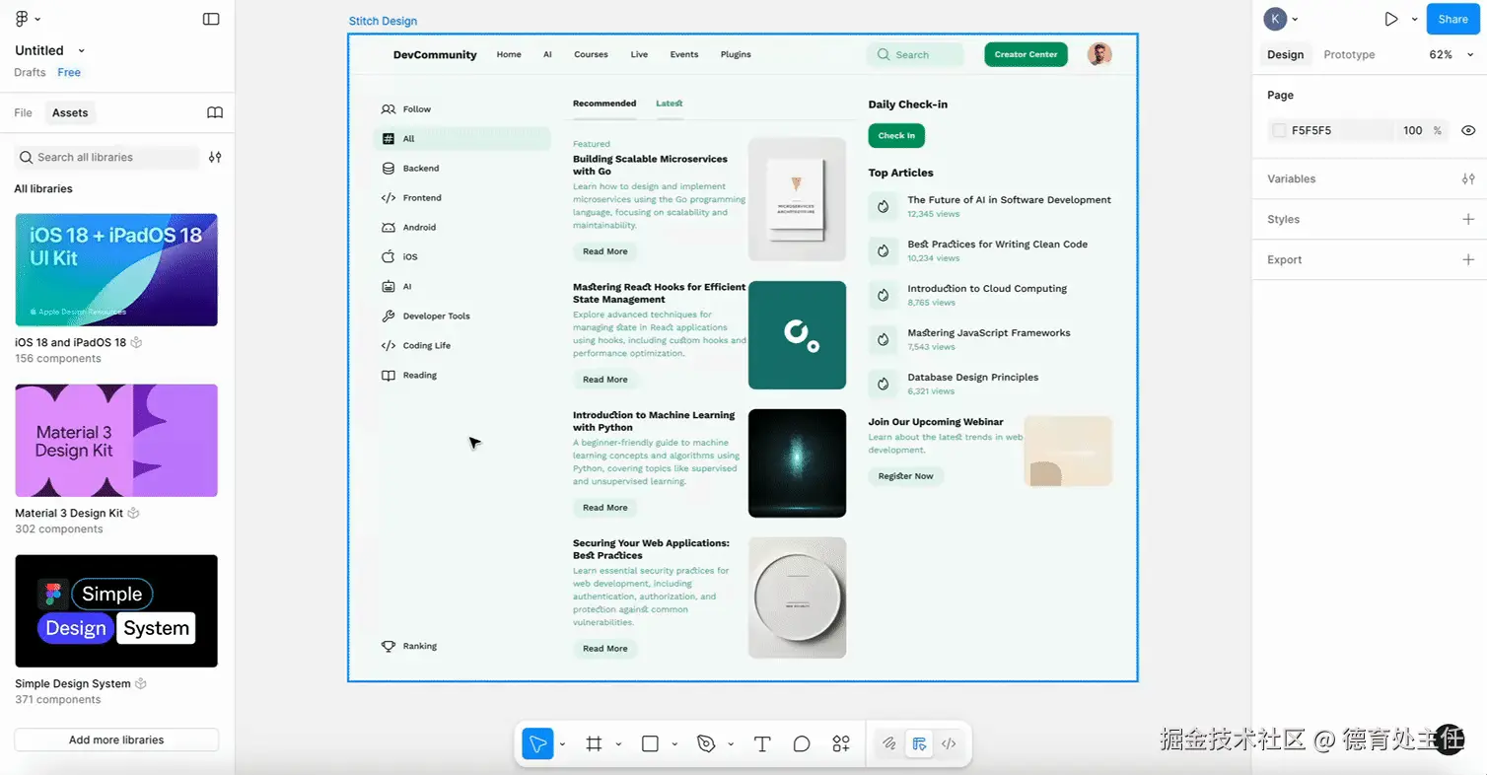
Task: Click the Backend sidebar item
Action: pos(462,169)
